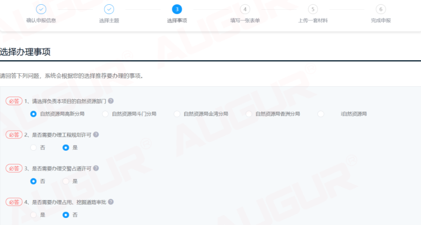
Task: Select 自然资源局斗门分局 radio option
Action: click(105, 114)
